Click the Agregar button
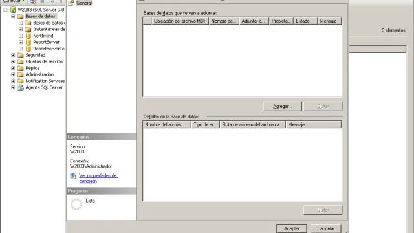 click(282, 106)
